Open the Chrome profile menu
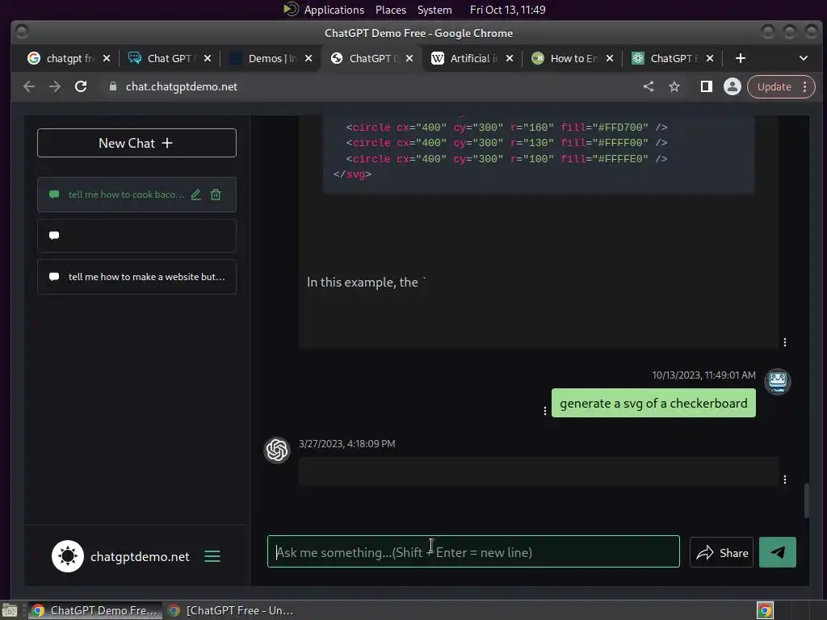Image resolution: width=827 pixels, height=620 pixels. pyautogui.click(x=732, y=86)
